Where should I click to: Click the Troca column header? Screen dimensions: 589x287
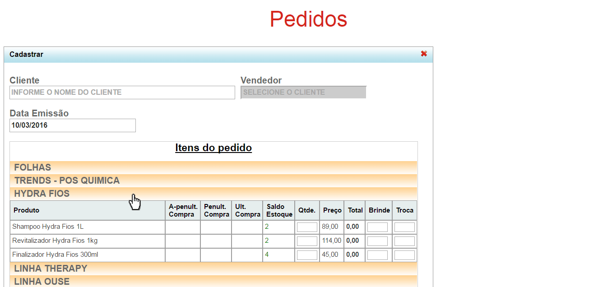click(405, 210)
